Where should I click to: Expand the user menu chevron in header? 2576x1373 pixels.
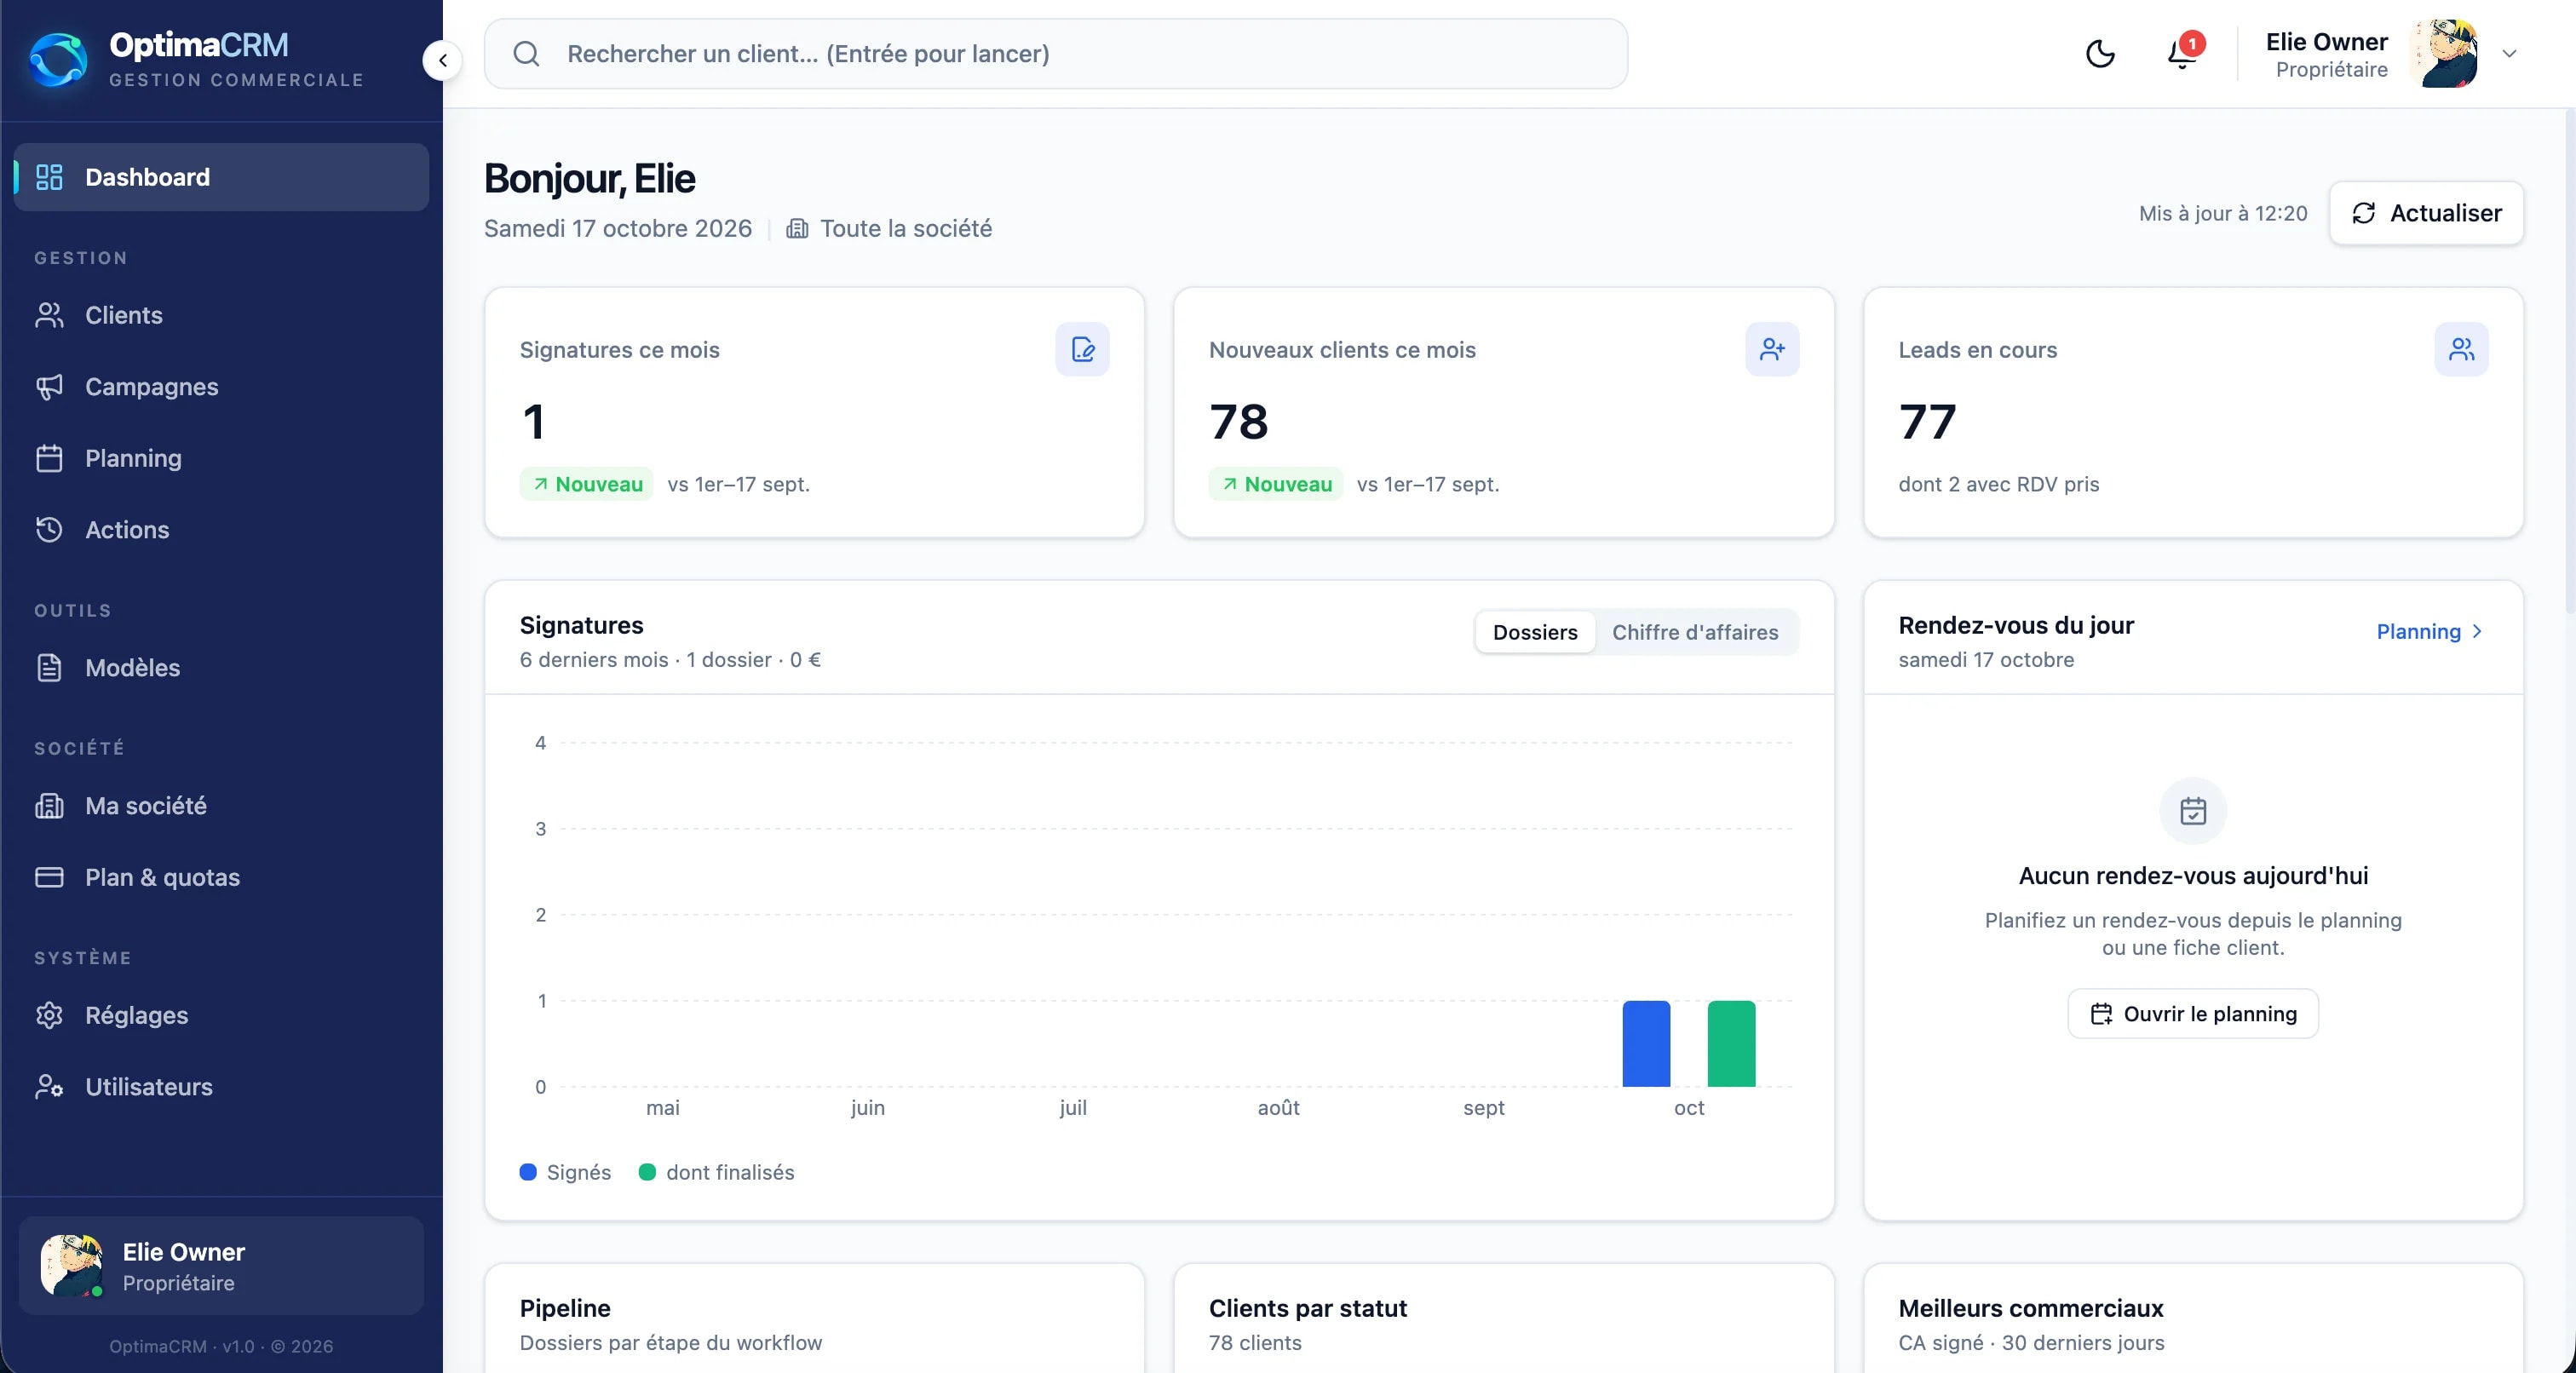[2509, 54]
